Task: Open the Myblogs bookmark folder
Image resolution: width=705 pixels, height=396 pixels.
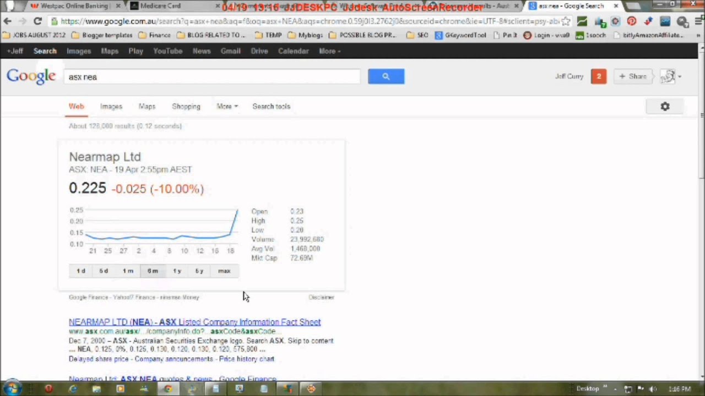Action: pyautogui.click(x=306, y=35)
